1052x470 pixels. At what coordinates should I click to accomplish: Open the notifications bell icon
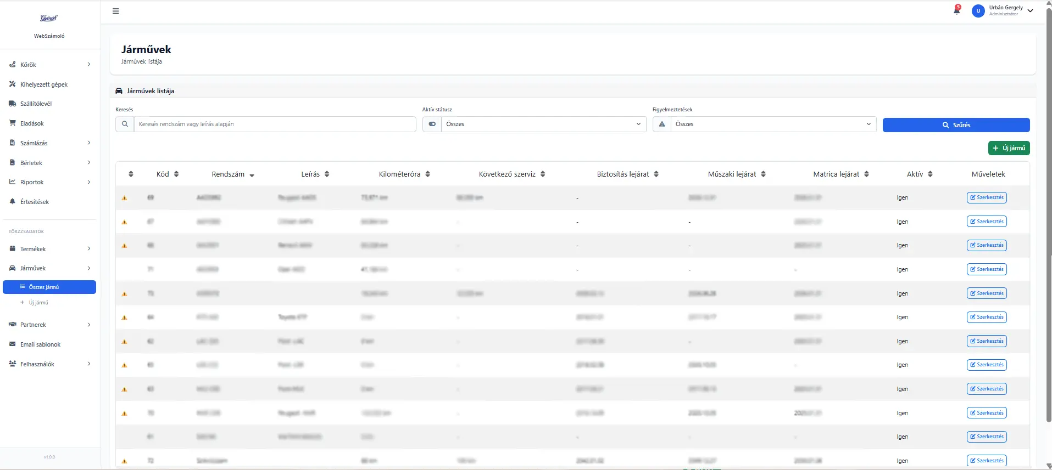click(x=956, y=10)
